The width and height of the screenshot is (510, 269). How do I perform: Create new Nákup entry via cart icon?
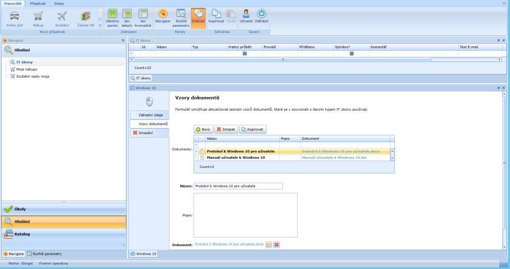pos(38,16)
